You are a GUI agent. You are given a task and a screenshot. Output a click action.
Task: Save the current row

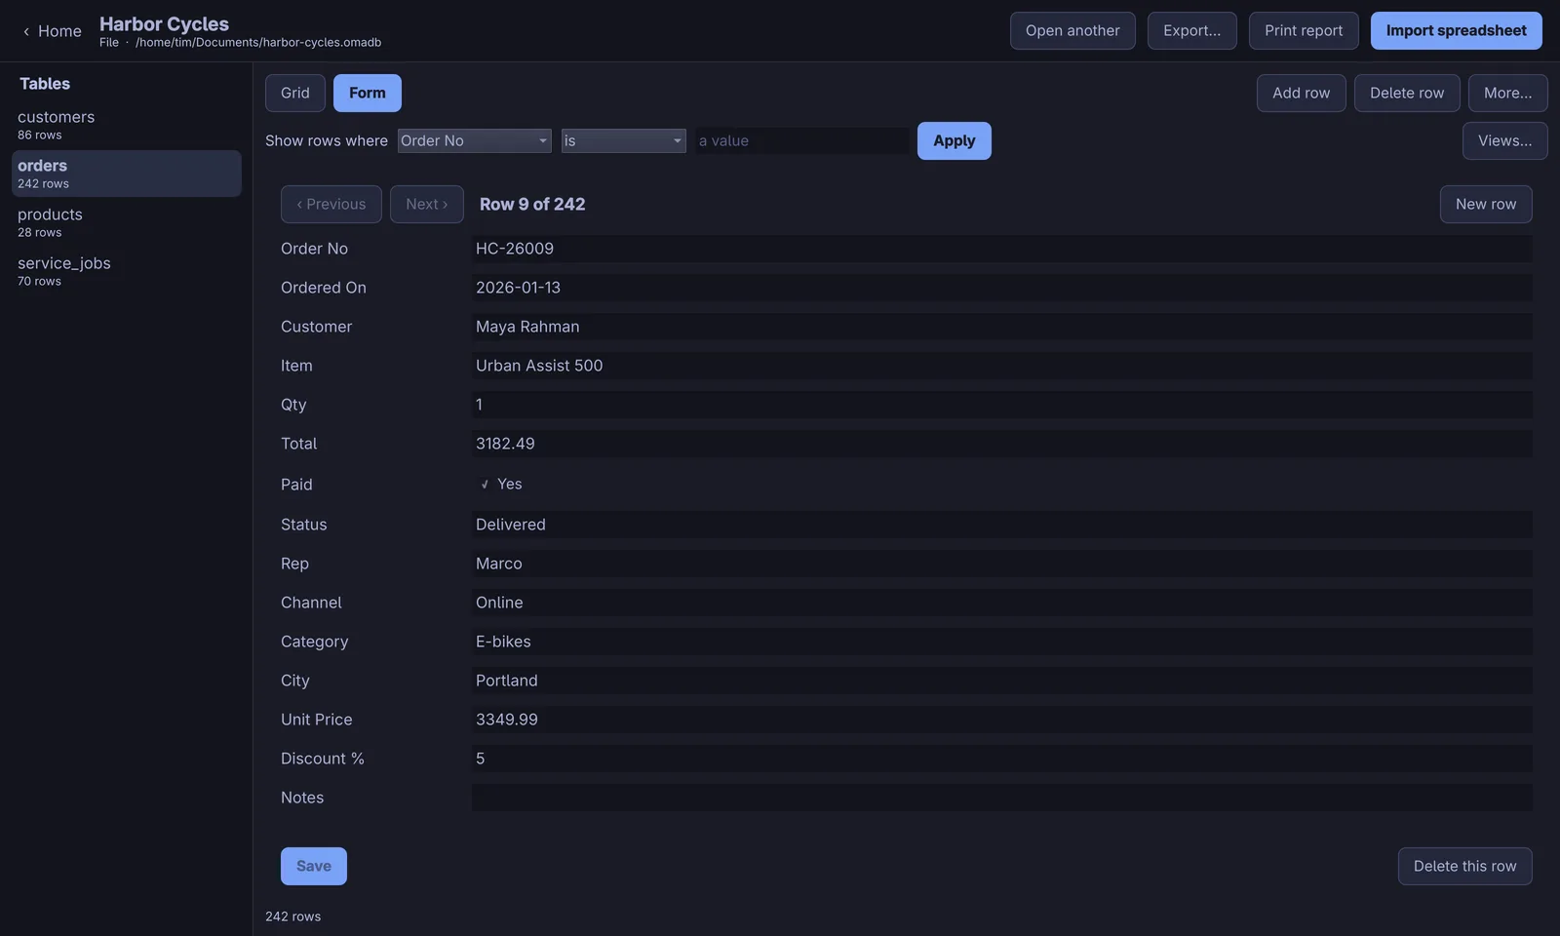[x=314, y=866]
